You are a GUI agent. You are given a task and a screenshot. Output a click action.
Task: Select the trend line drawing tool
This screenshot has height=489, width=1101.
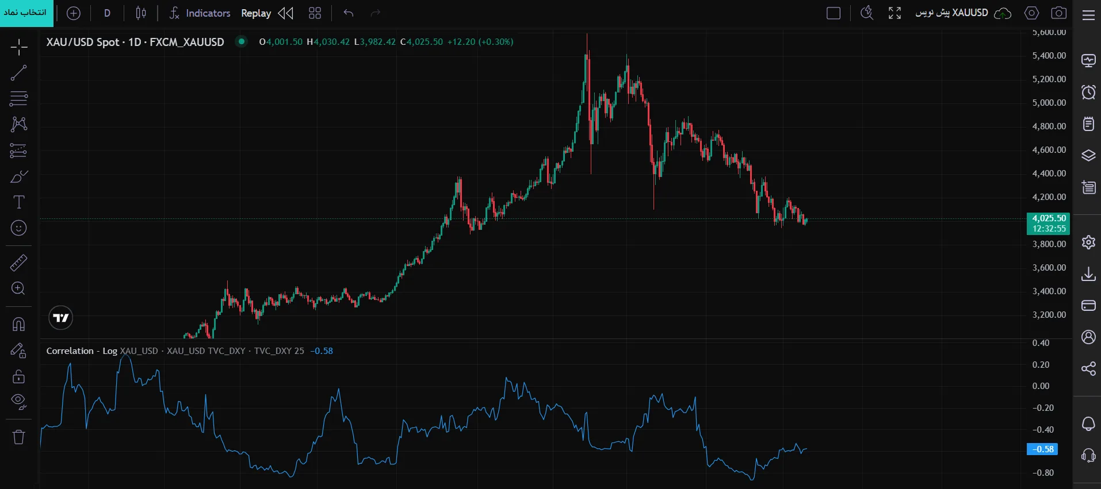18,73
